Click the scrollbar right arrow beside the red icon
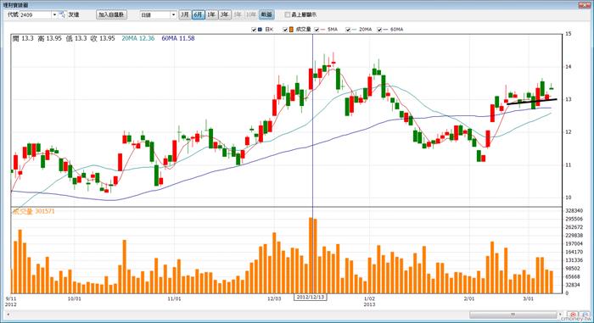 [x=560, y=315]
